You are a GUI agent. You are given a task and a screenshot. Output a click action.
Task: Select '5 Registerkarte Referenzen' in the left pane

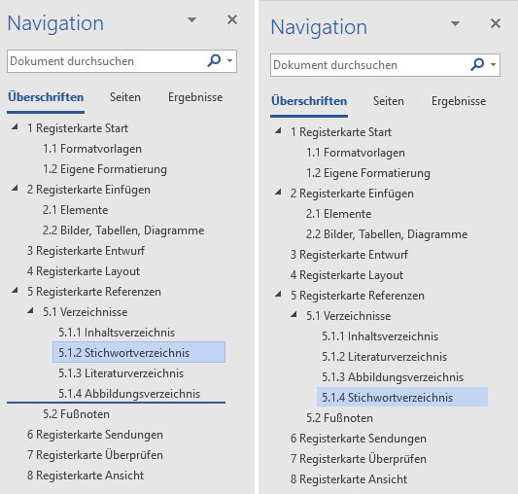[94, 292]
